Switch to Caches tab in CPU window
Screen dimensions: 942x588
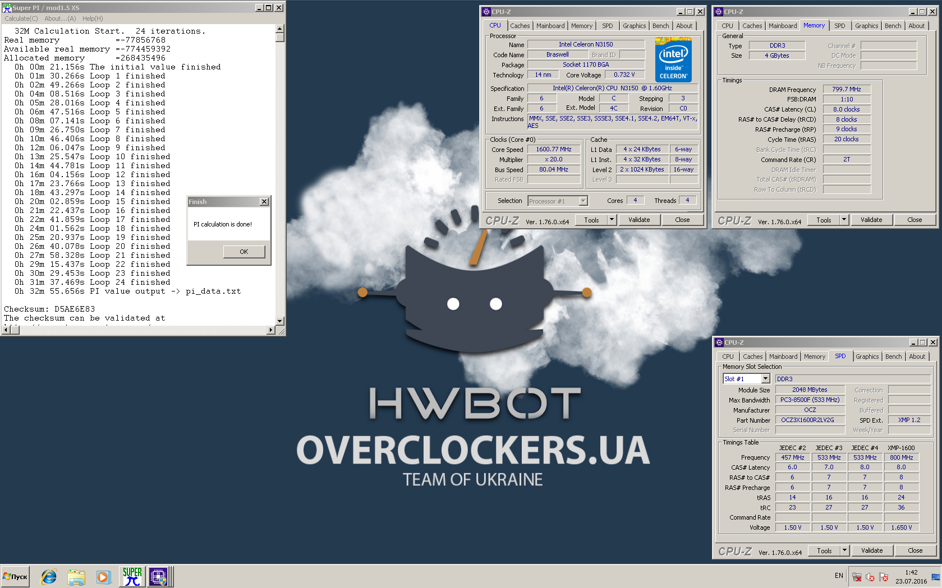[520, 26]
